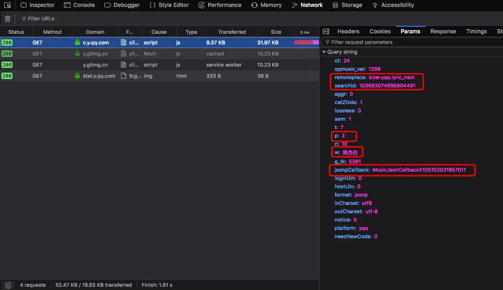Image resolution: width=503 pixels, height=290 pixels.
Task: Select the service worker y.gtimg.cn request
Action: [159, 65]
